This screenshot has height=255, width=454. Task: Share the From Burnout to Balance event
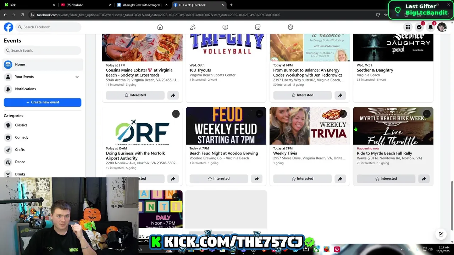pos(340,95)
